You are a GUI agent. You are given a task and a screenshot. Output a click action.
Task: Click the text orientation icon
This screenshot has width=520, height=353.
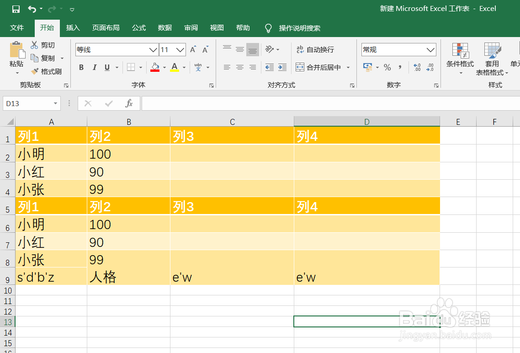(270, 49)
